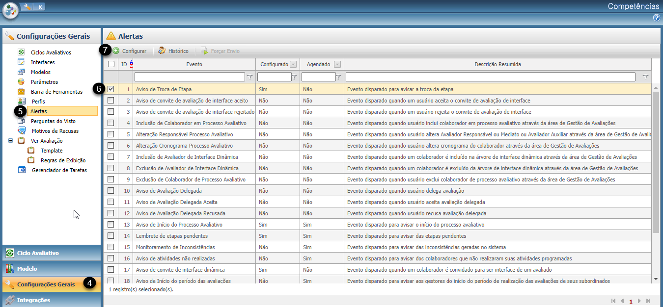Click the Perfis icon in the sidebar

[21, 102]
